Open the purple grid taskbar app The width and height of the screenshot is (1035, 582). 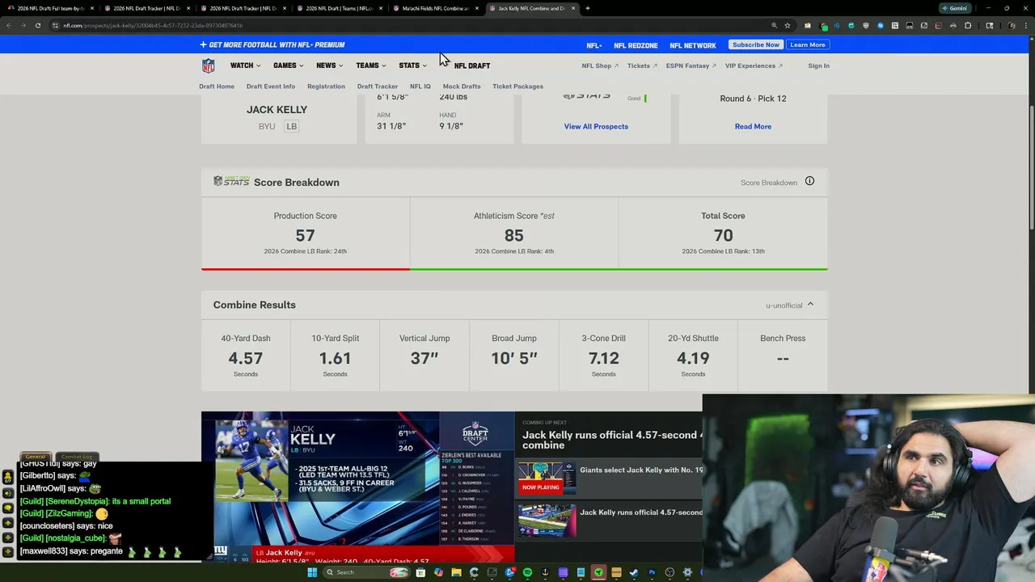563,572
